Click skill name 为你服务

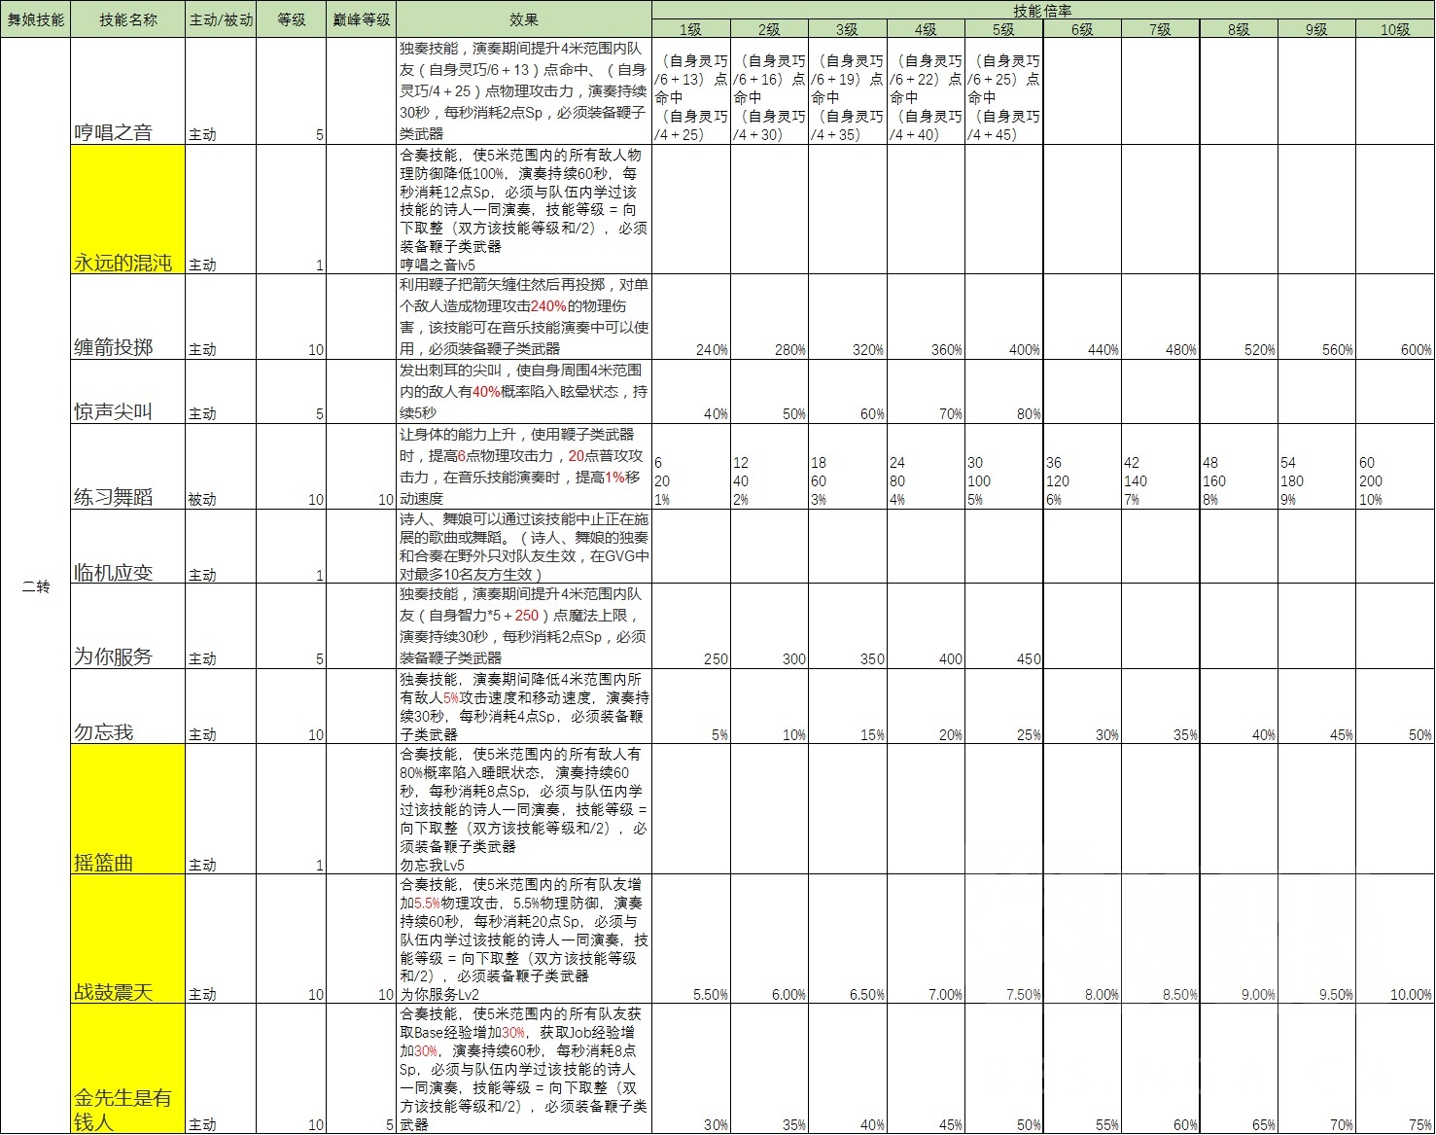pos(127,626)
